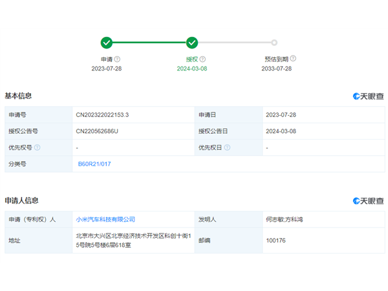
Task: Click the postal code 100176
Action: (275, 241)
